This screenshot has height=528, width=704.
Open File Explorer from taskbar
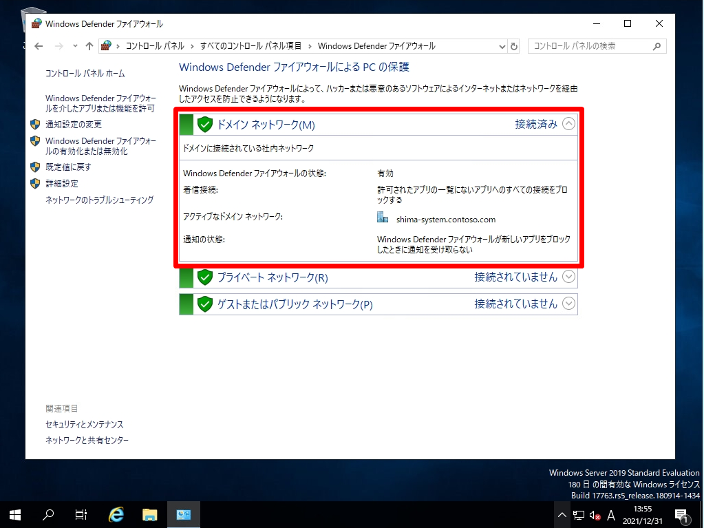click(x=149, y=514)
